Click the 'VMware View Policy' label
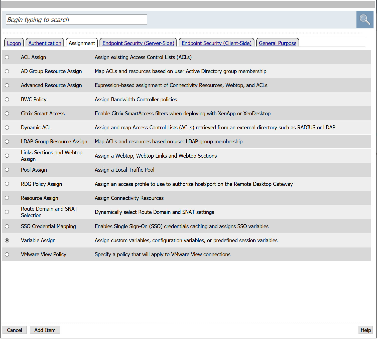The width and height of the screenshot is (377, 339). coord(44,254)
